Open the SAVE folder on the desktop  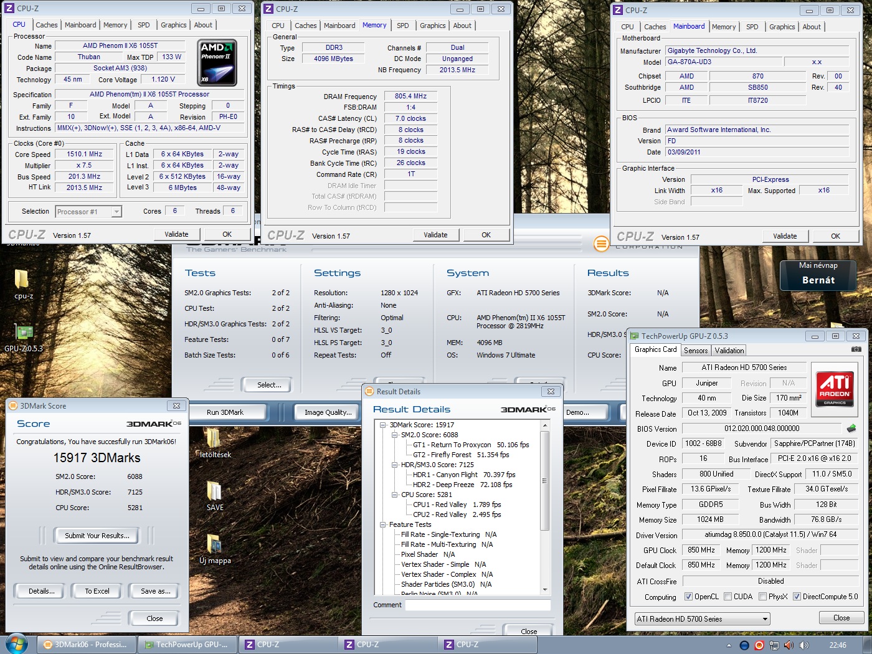pyautogui.click(x=215, y=496)
